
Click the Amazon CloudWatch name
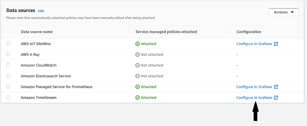pyautogui.click(x=39, y=65)
